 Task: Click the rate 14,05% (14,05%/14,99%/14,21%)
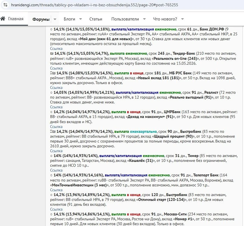84,93
